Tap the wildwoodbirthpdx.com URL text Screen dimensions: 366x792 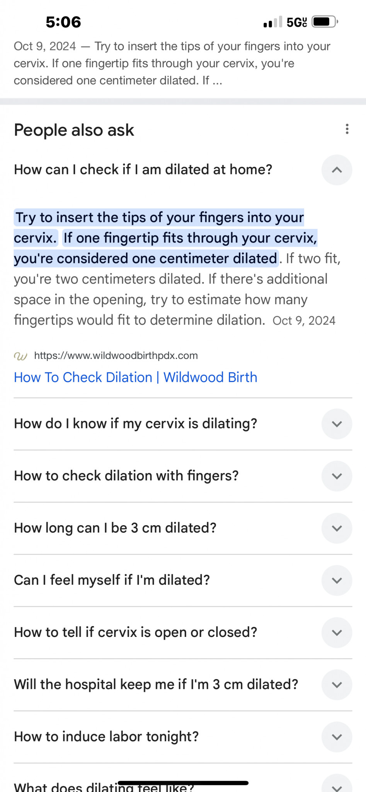click(116, 356)
